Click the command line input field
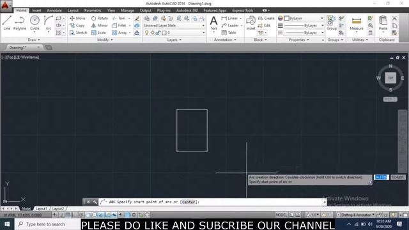This screenshot has height=230, width=409. tap(212, 202)
